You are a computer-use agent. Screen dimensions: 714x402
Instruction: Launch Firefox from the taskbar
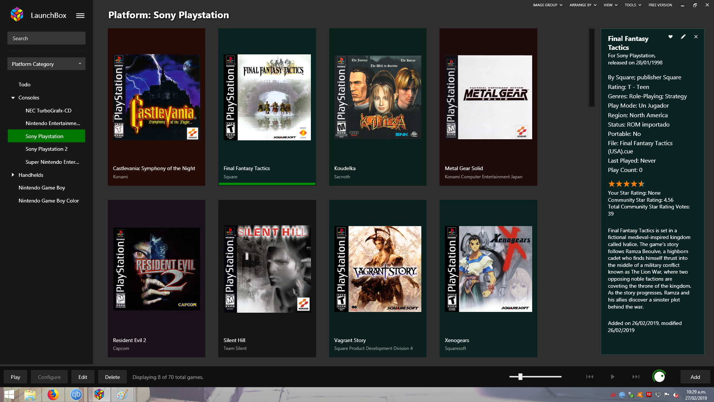(x=53, y=395)
